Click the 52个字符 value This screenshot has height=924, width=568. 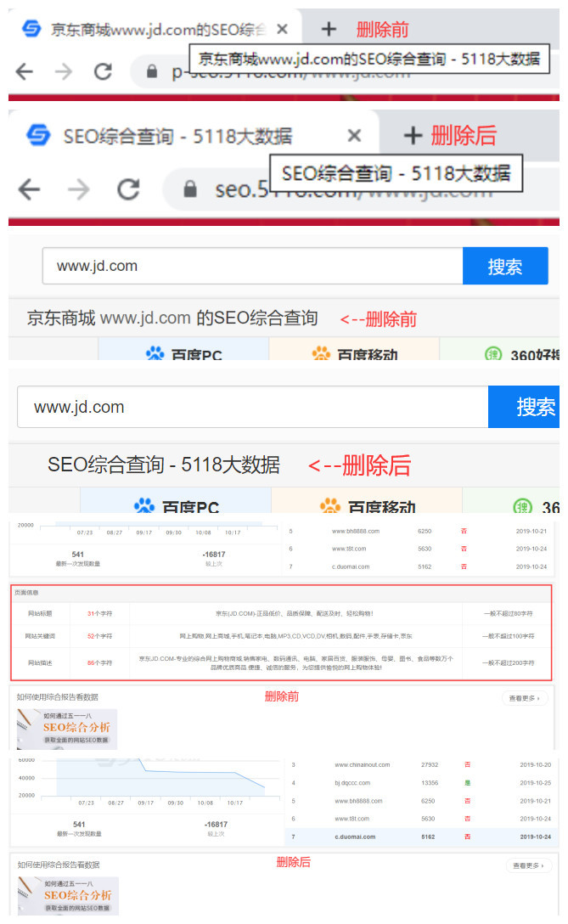pos(99,636)
